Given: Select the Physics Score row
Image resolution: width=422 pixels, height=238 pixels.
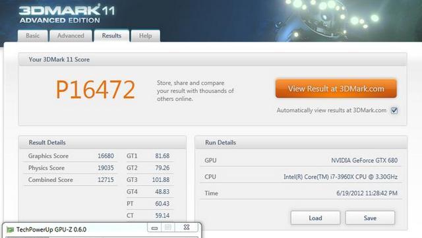Looking at the screenshot, I should tap(71, 167).
